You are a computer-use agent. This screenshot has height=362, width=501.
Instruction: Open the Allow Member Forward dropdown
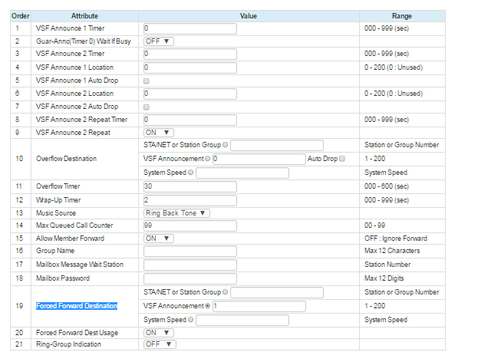tap(159, 239)
